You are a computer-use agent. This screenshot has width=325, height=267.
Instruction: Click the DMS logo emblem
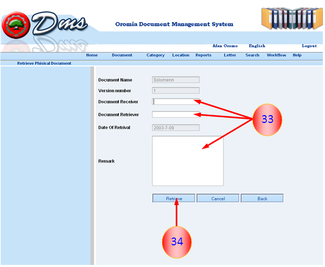tap(16, 25)
